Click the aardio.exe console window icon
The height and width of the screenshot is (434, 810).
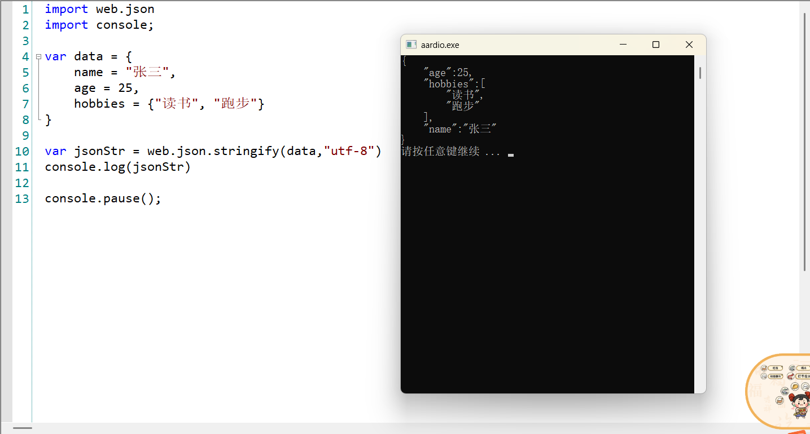click(x=411, y=45)
